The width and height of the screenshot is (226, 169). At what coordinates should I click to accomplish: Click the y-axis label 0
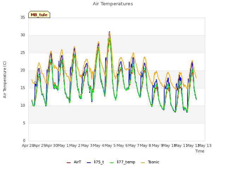24,140
